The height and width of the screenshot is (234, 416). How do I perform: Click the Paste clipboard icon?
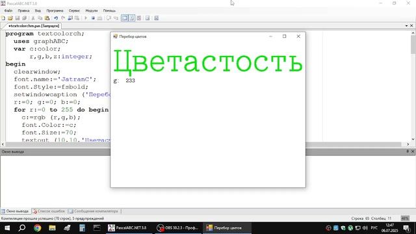pos(47,18)
